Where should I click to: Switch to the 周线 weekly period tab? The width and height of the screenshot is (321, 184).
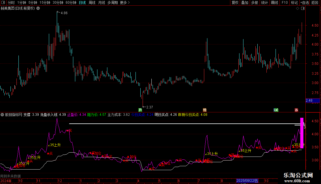coord(92,3)
